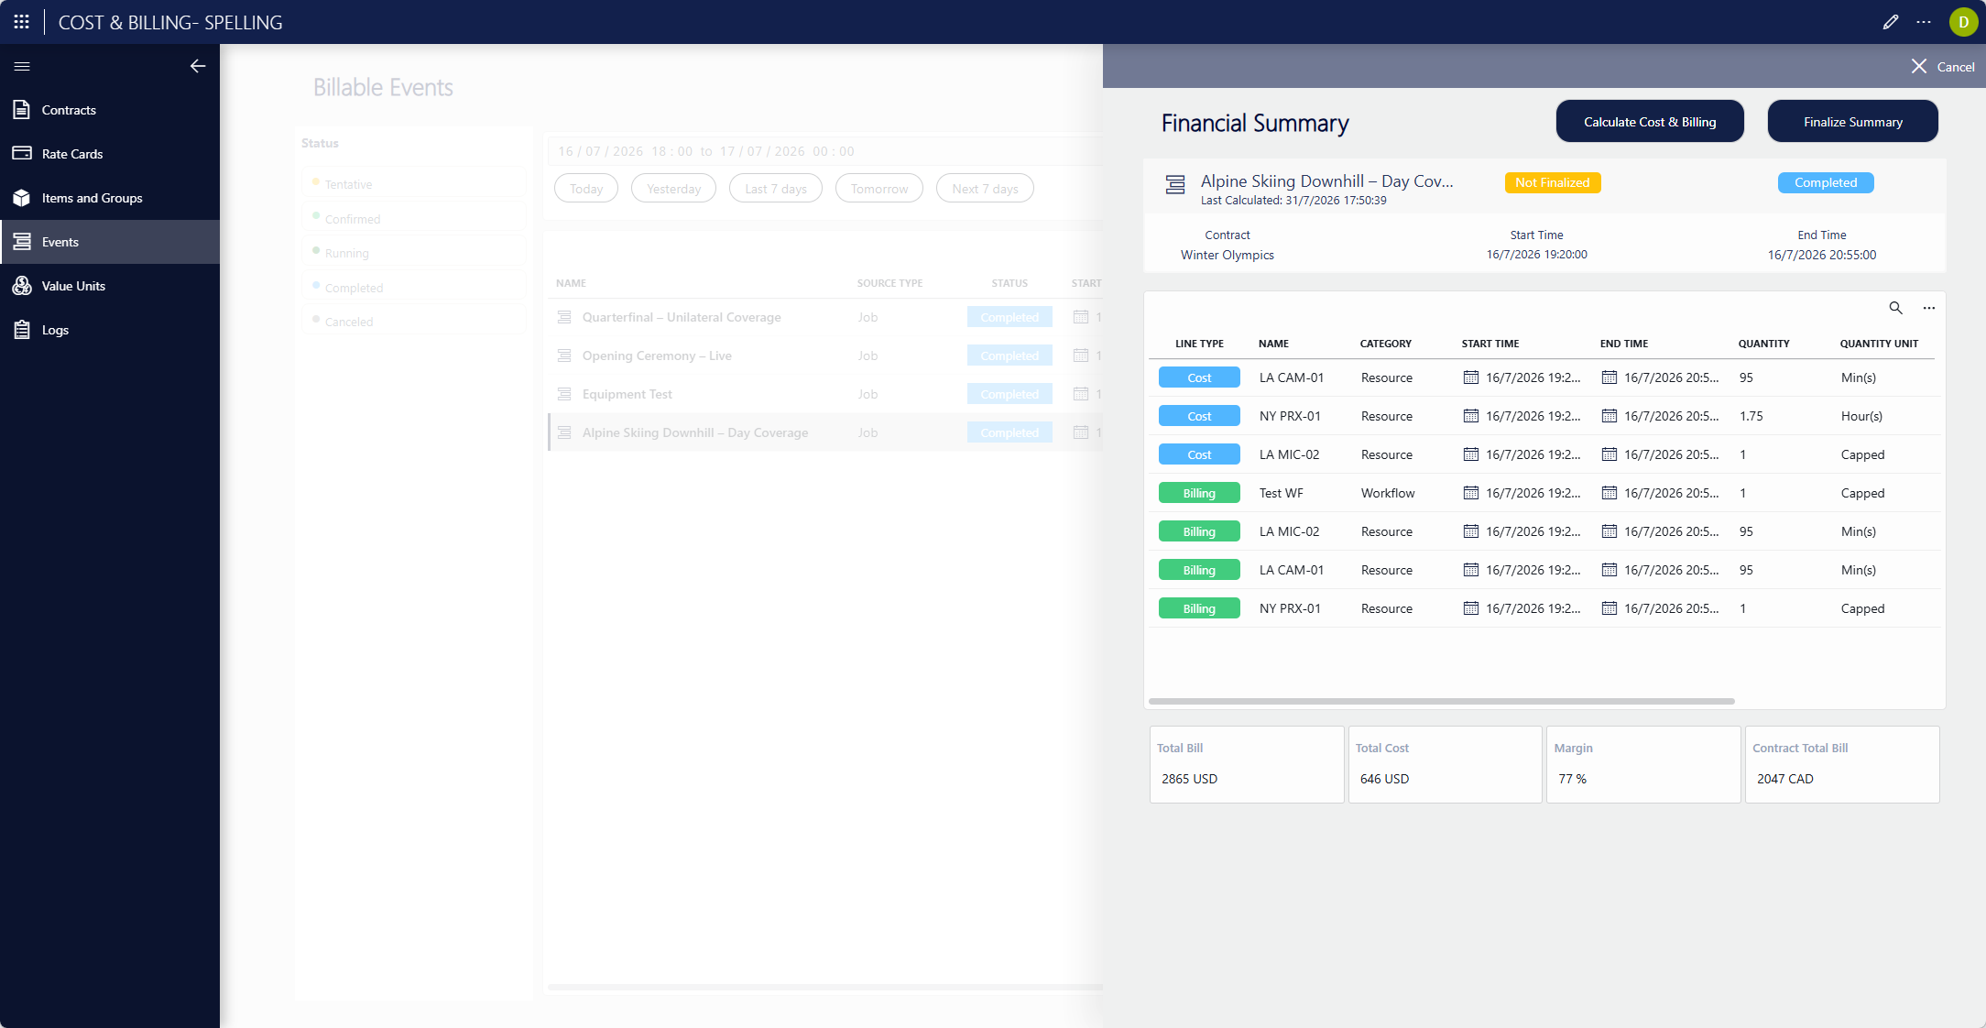Collapse sidebar with the back arrow

(198, 66)
